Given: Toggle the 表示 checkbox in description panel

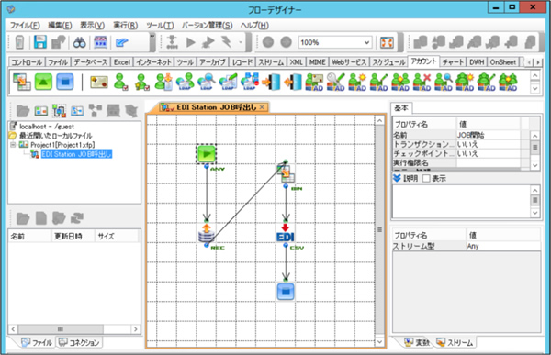Looking at the screenshot, I should tap(426, 178).
